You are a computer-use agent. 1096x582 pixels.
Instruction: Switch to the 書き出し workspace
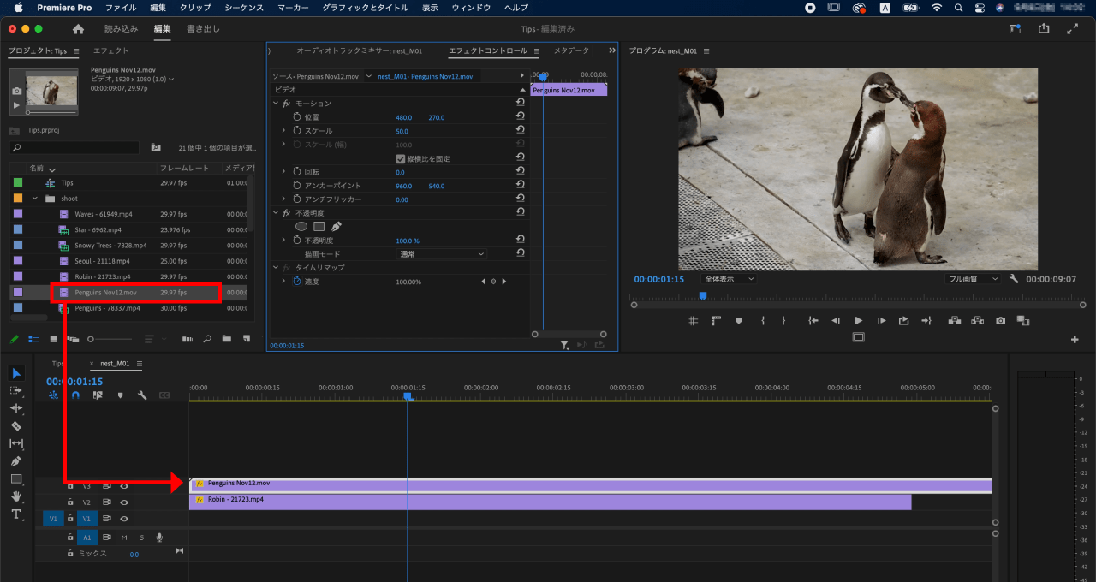(x=203, y=28)
